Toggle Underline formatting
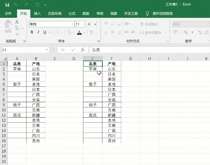This screenshot has height=165, width=210. [45, 32]
